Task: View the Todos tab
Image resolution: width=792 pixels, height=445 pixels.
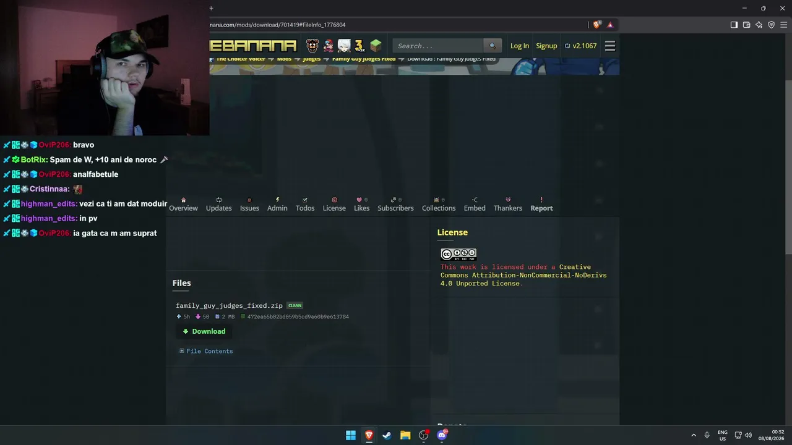Action: pos(305,205)
